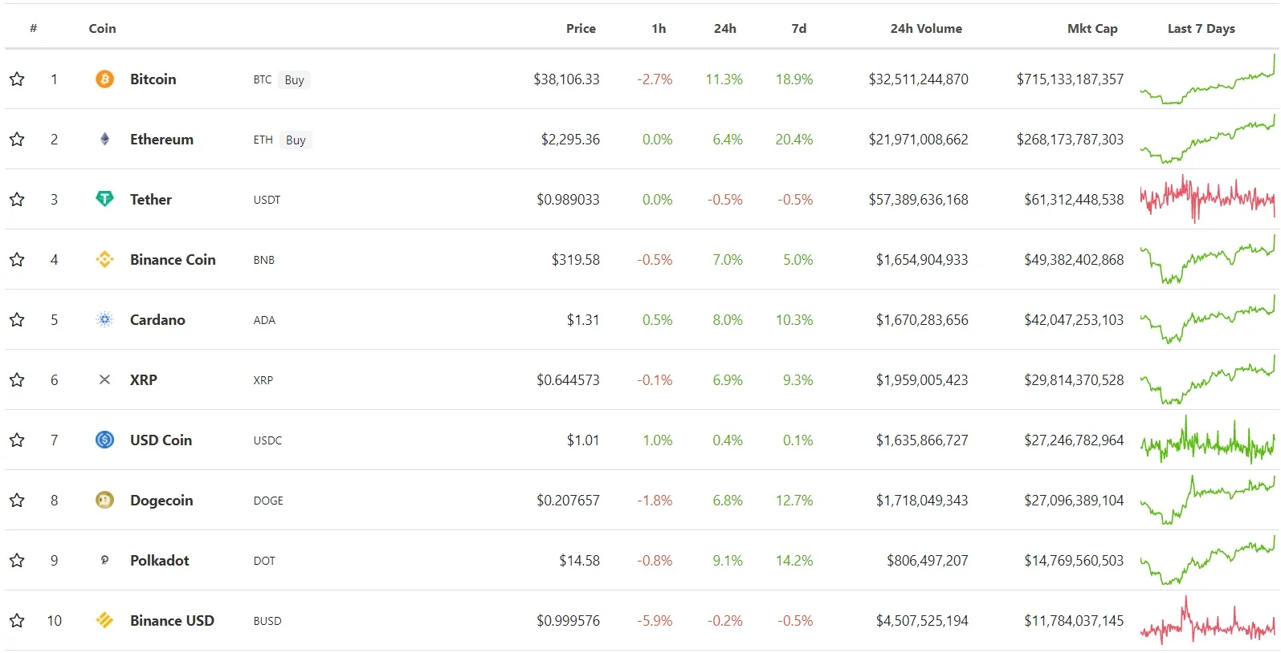This screenshot has height=653, width=1281.
Task: View Binance Coin's 7-day sparkline chart
Action: pos(1208,259)
